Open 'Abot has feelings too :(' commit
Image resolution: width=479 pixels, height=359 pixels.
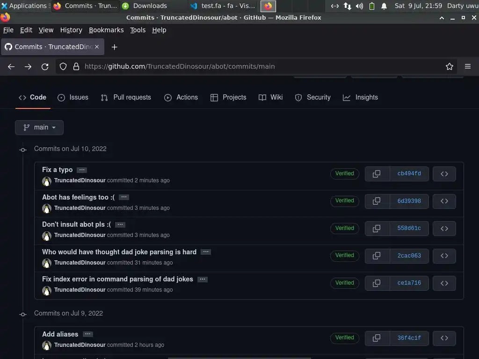(x=79, y=197)
